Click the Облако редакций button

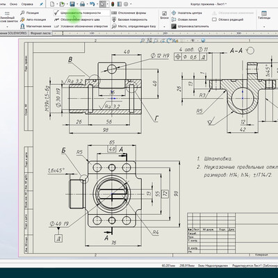tap(228, 19)
